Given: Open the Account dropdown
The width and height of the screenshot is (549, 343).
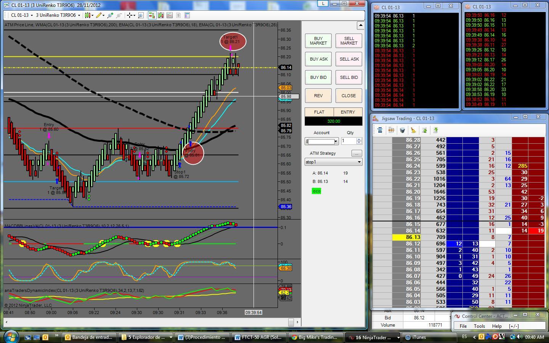Looking at the screenshot, I should tap(321, 141).
